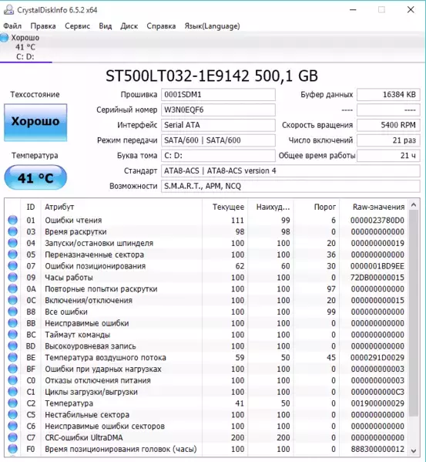Open the Файл menu
The width and height of the screenshot is (426, 462).
pos(12,26)
